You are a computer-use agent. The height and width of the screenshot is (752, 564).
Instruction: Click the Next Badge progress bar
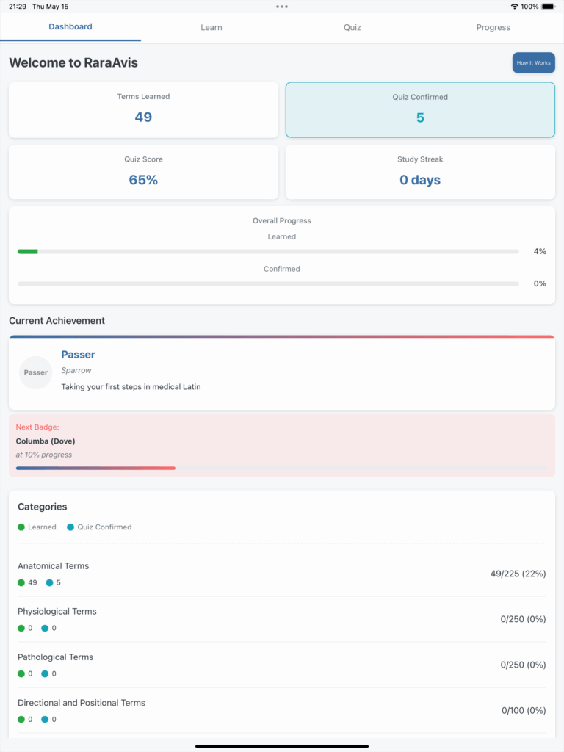(281, 468)
